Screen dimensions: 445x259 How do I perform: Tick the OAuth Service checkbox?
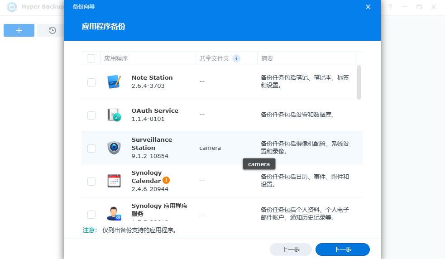tap(91, 115)
